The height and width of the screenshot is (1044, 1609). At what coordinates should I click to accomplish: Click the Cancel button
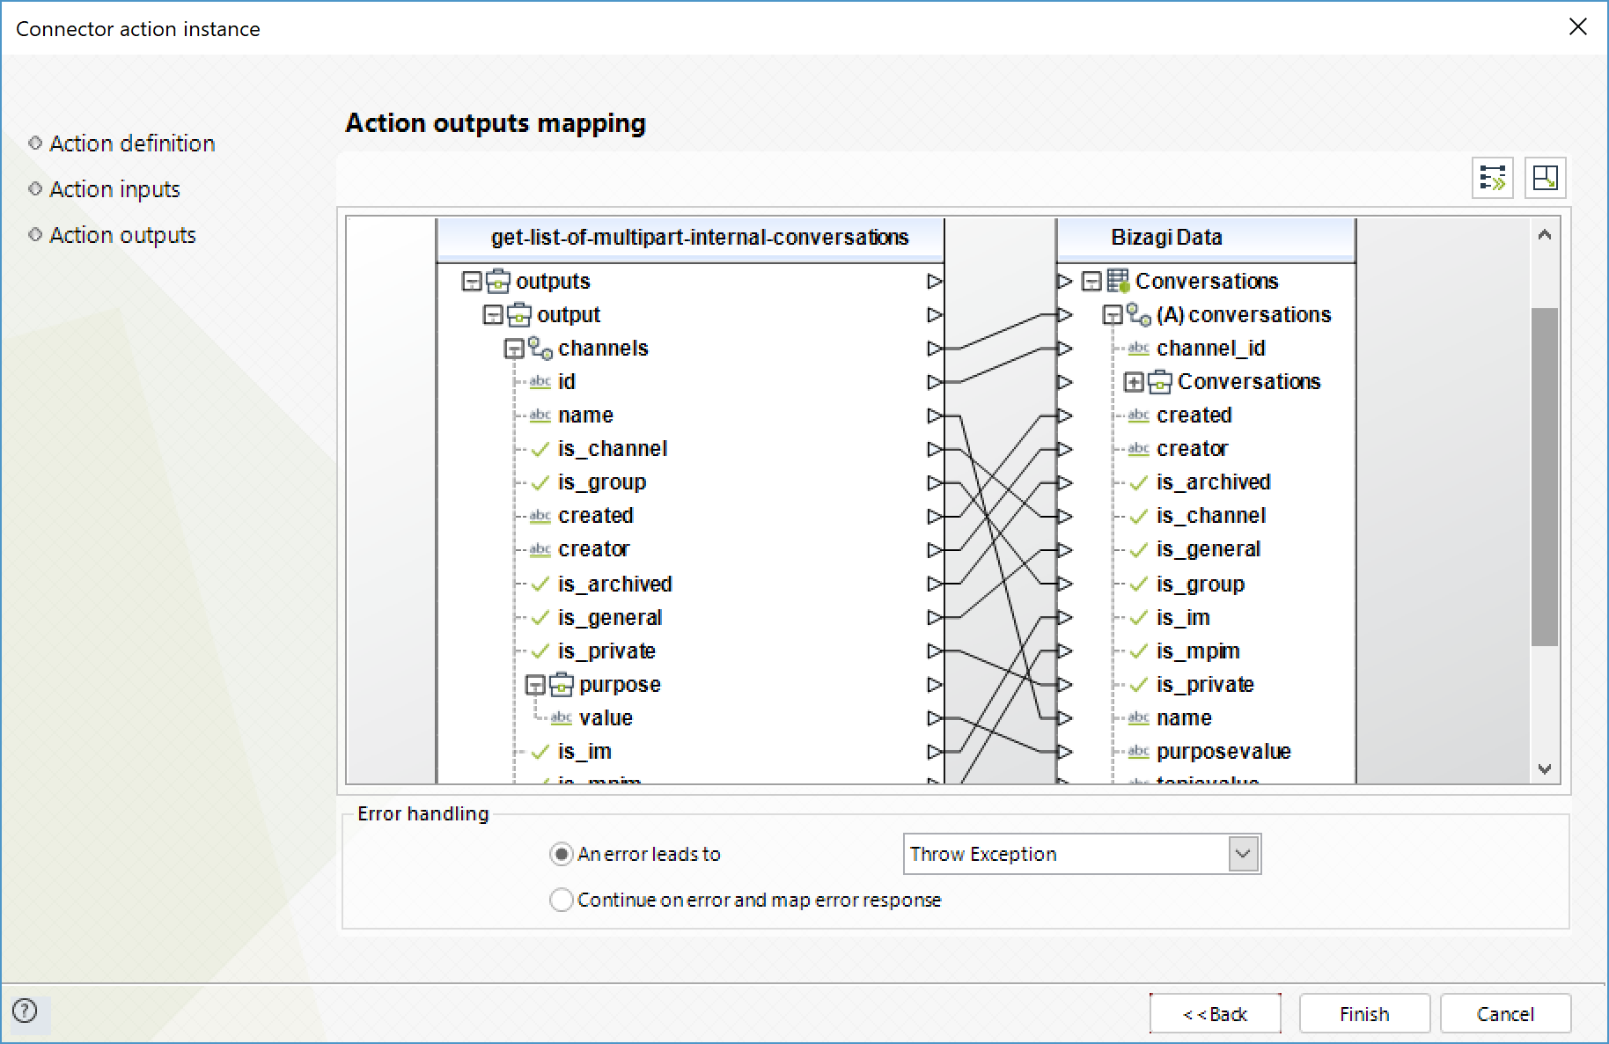pyautogui.click(x=1505, y=1014)
